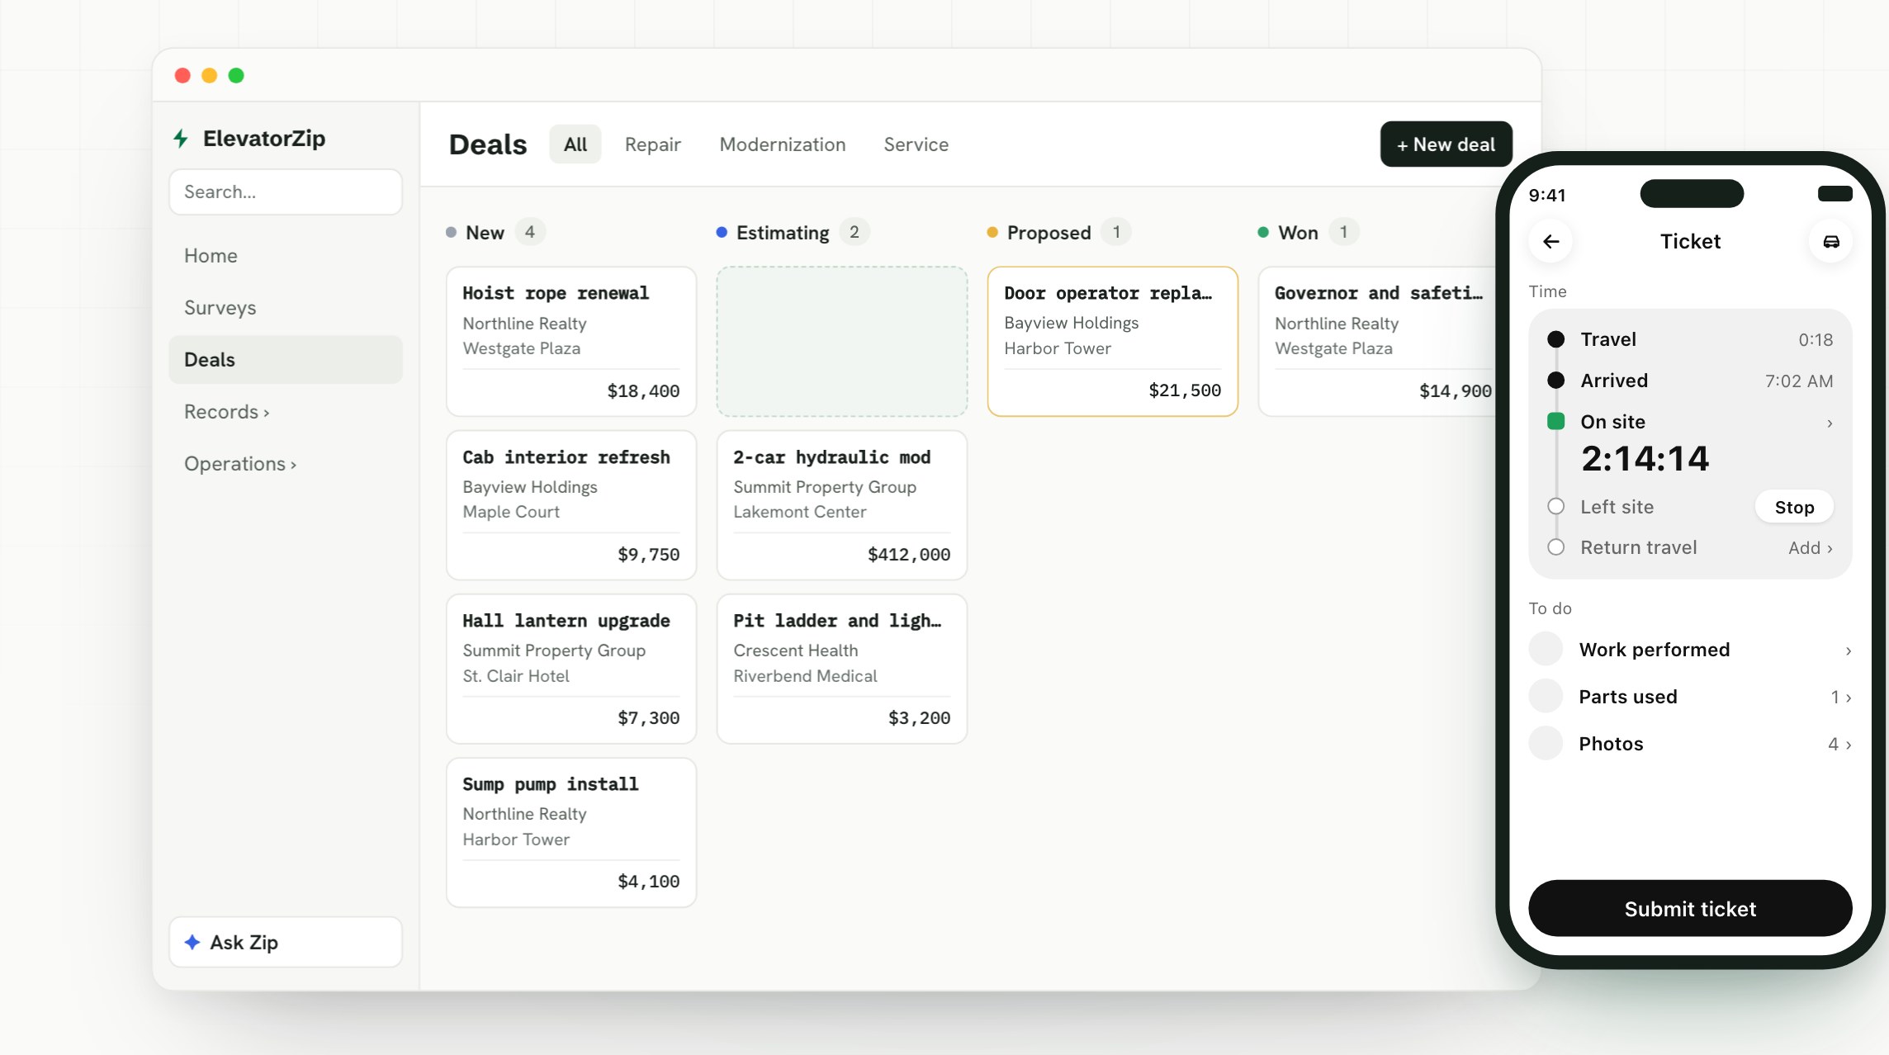Click the green On site marker
The height and width of the screenshot is (1055, 1889).
tap(1555, 422)
